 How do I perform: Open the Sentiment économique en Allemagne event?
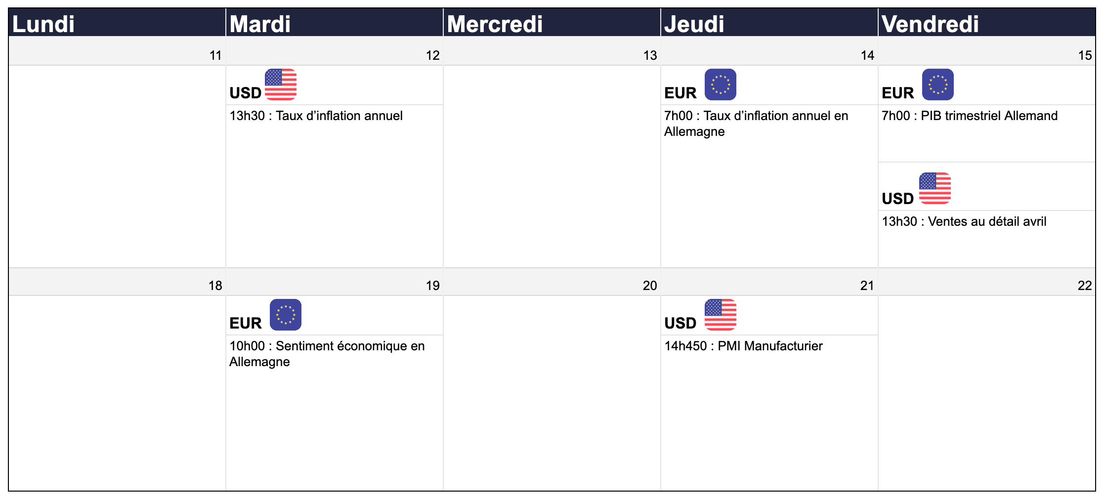(x=327, y=354)
